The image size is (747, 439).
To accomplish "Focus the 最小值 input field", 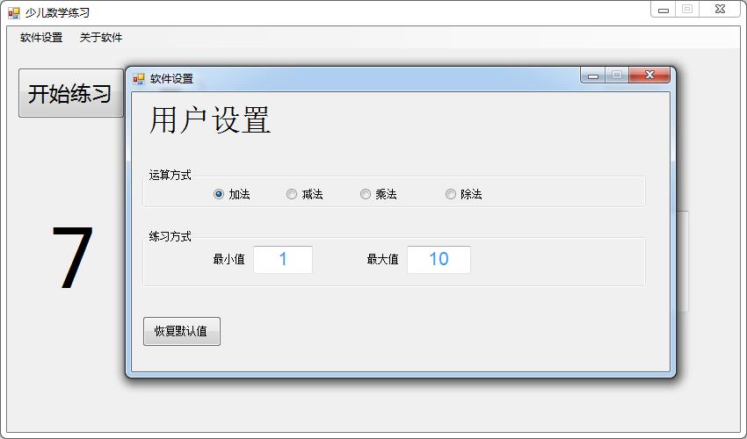I will (x=283, y=259).
